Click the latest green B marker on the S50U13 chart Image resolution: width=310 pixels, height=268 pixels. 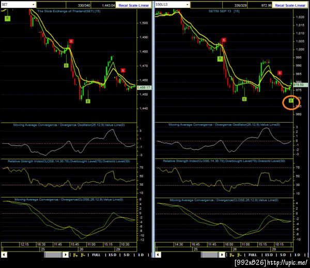click(291, 101)
